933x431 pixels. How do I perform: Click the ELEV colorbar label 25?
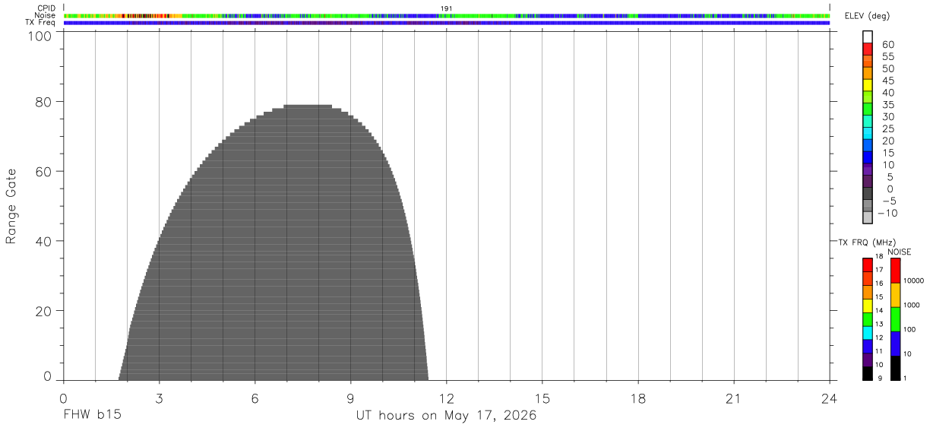click(x=888, y=129)
